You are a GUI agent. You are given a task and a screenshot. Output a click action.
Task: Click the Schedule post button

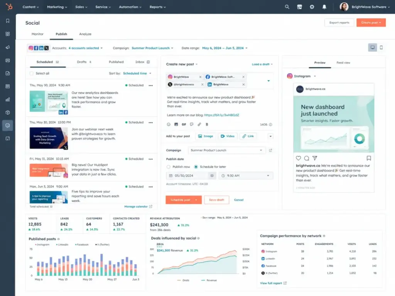tap(183, 200)
